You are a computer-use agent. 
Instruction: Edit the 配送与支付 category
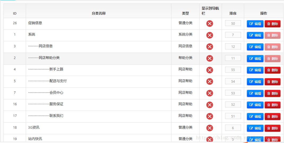point(255,82)
